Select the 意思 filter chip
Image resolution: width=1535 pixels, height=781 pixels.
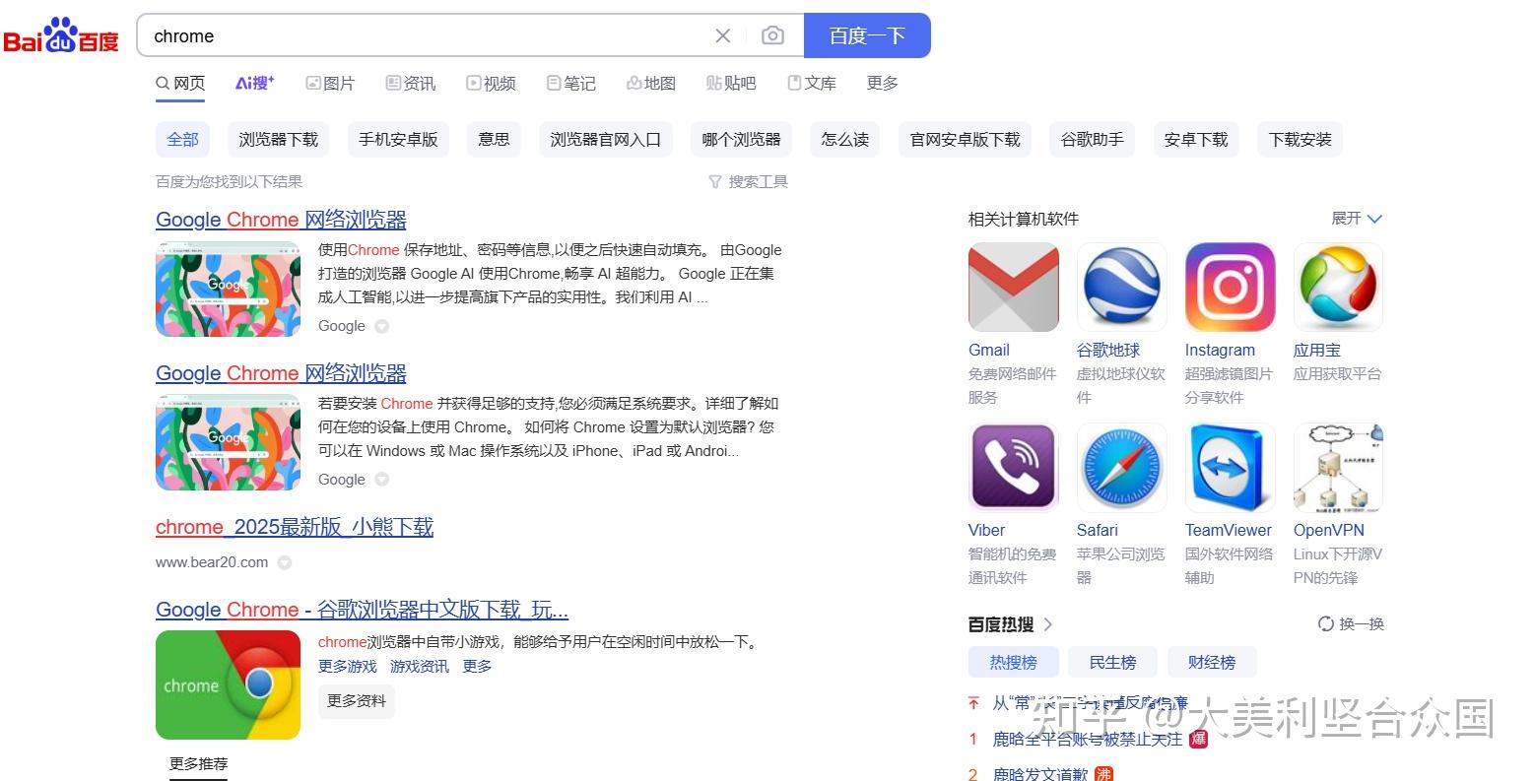494,139
